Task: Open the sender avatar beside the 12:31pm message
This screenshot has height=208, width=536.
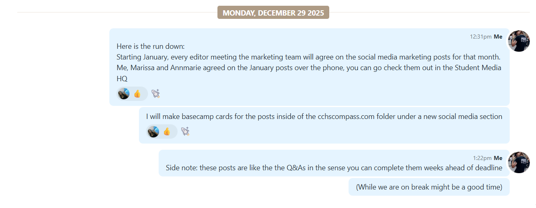Action: [x=519, y=41]
